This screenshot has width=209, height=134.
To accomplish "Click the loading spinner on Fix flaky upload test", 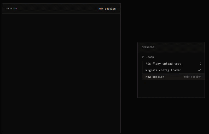I will [200, 64].
